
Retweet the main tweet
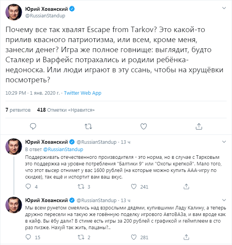click(x=88, y=126)
